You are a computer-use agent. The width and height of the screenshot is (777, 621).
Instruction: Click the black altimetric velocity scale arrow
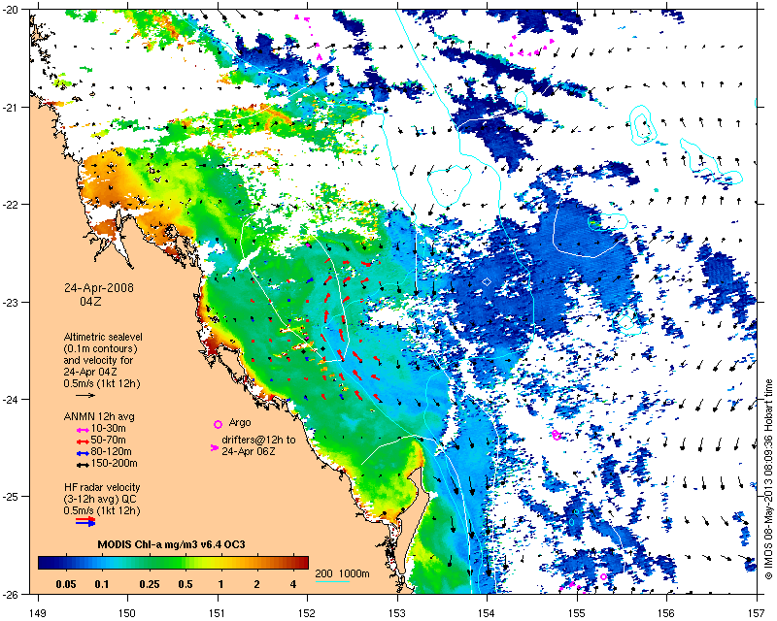tap(85, 395)
